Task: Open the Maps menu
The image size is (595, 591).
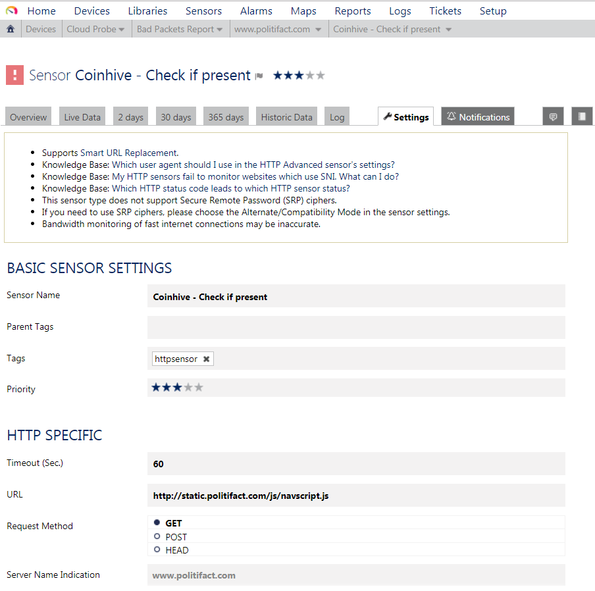Action: 303,11
